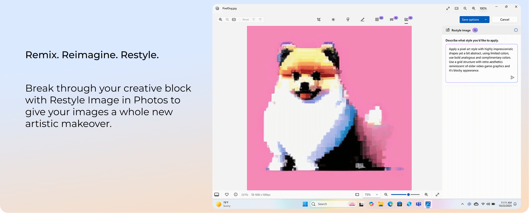Launch Microsoft Edge from the taskbar
The width and height of the screenshot is (529, 213).
coord(390,204)
